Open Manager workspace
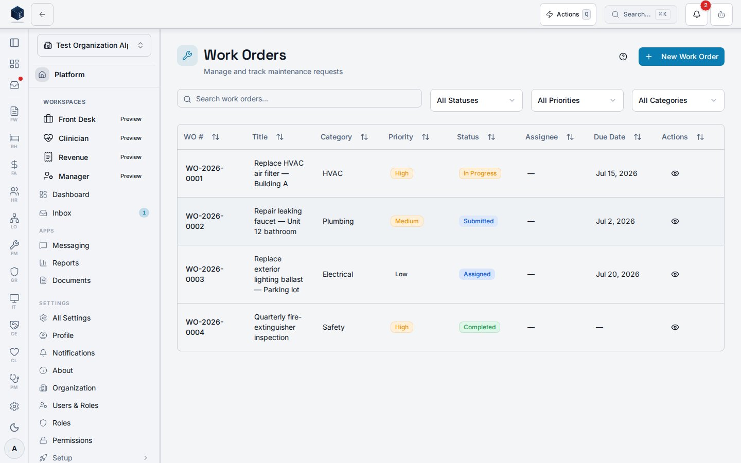The width and height of the screenshot is (741, 463). (94, 176)
